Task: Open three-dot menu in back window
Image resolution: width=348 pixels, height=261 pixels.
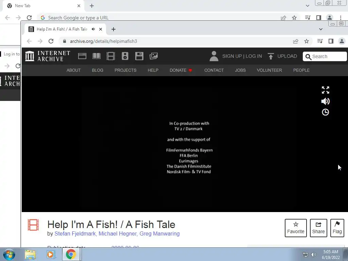Action: [341, 18]
